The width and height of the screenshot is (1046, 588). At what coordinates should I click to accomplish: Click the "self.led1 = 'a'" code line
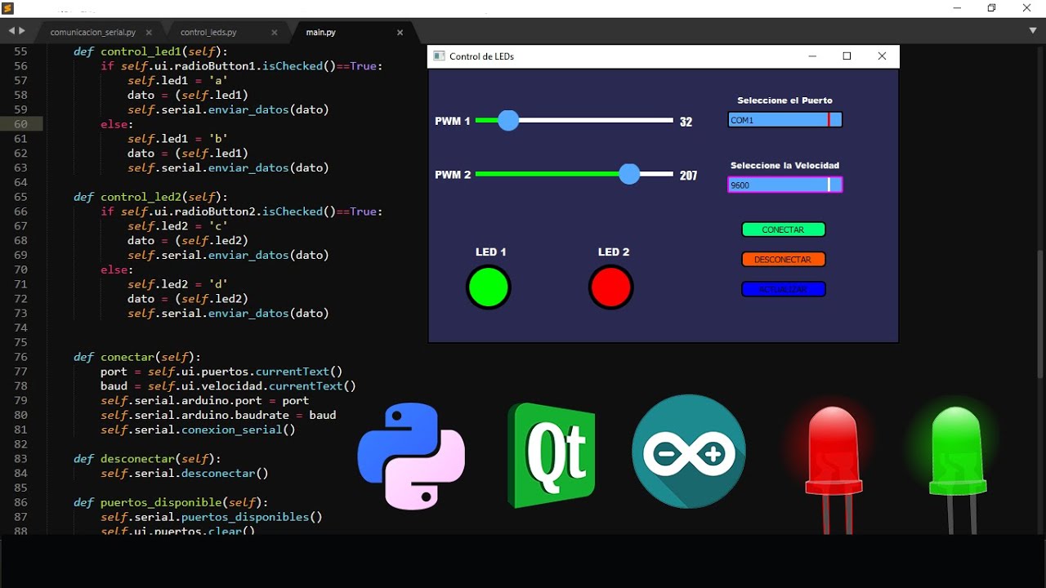(x=177, y=81)
